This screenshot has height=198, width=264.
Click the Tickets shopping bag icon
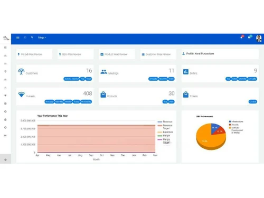point(186,95)
